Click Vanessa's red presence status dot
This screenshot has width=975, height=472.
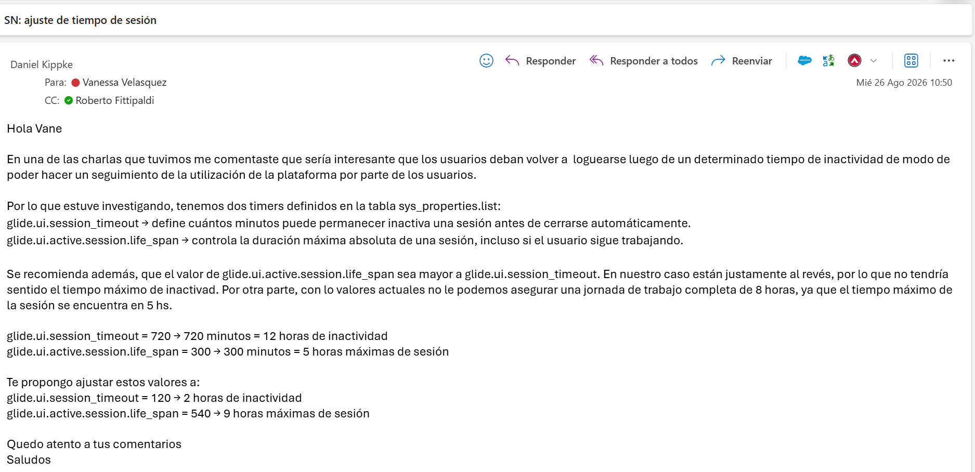pos(75,83)
